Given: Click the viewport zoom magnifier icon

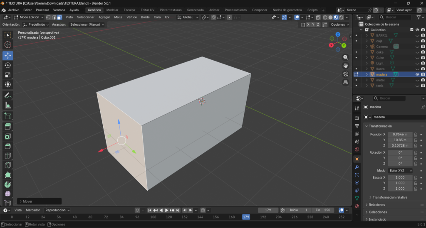Looking at the screenshot, I should 345,57.
